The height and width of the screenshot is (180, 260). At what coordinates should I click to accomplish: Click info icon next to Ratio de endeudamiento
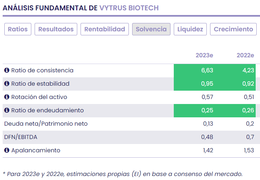(x=7, y=110)
